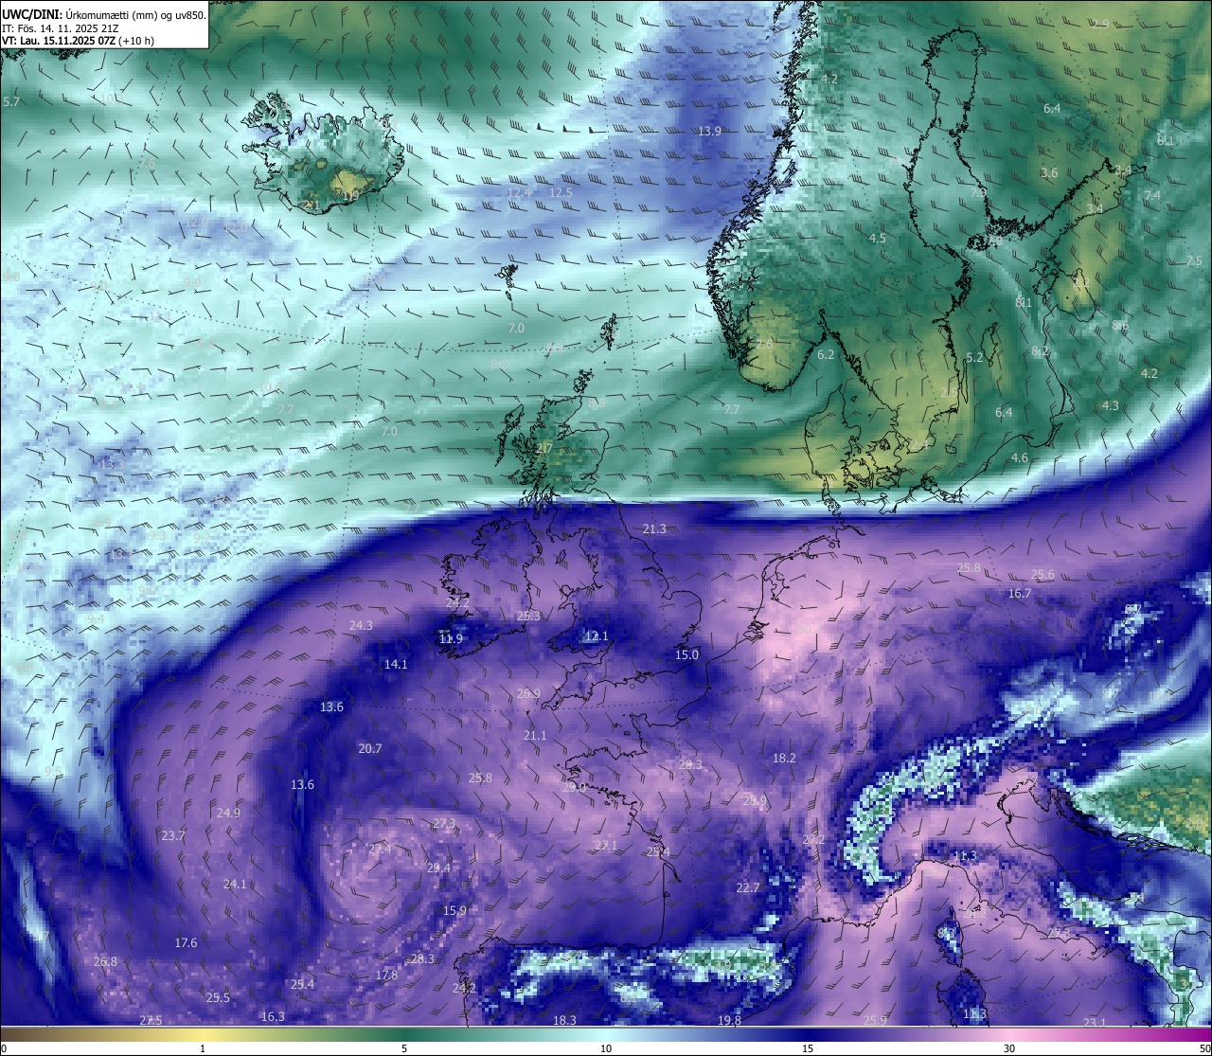This screenshot has width=1212, height=1056.
Task: Click the value 15.0 over southeast England
Action: click(686, 654)
